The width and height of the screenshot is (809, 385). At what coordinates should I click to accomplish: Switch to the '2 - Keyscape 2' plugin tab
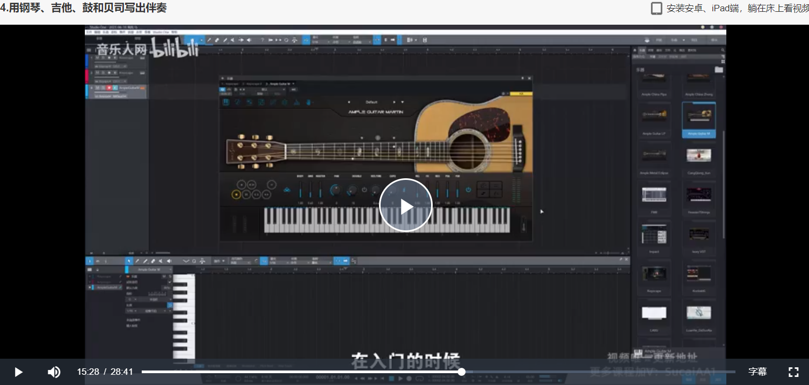(251, 84)
